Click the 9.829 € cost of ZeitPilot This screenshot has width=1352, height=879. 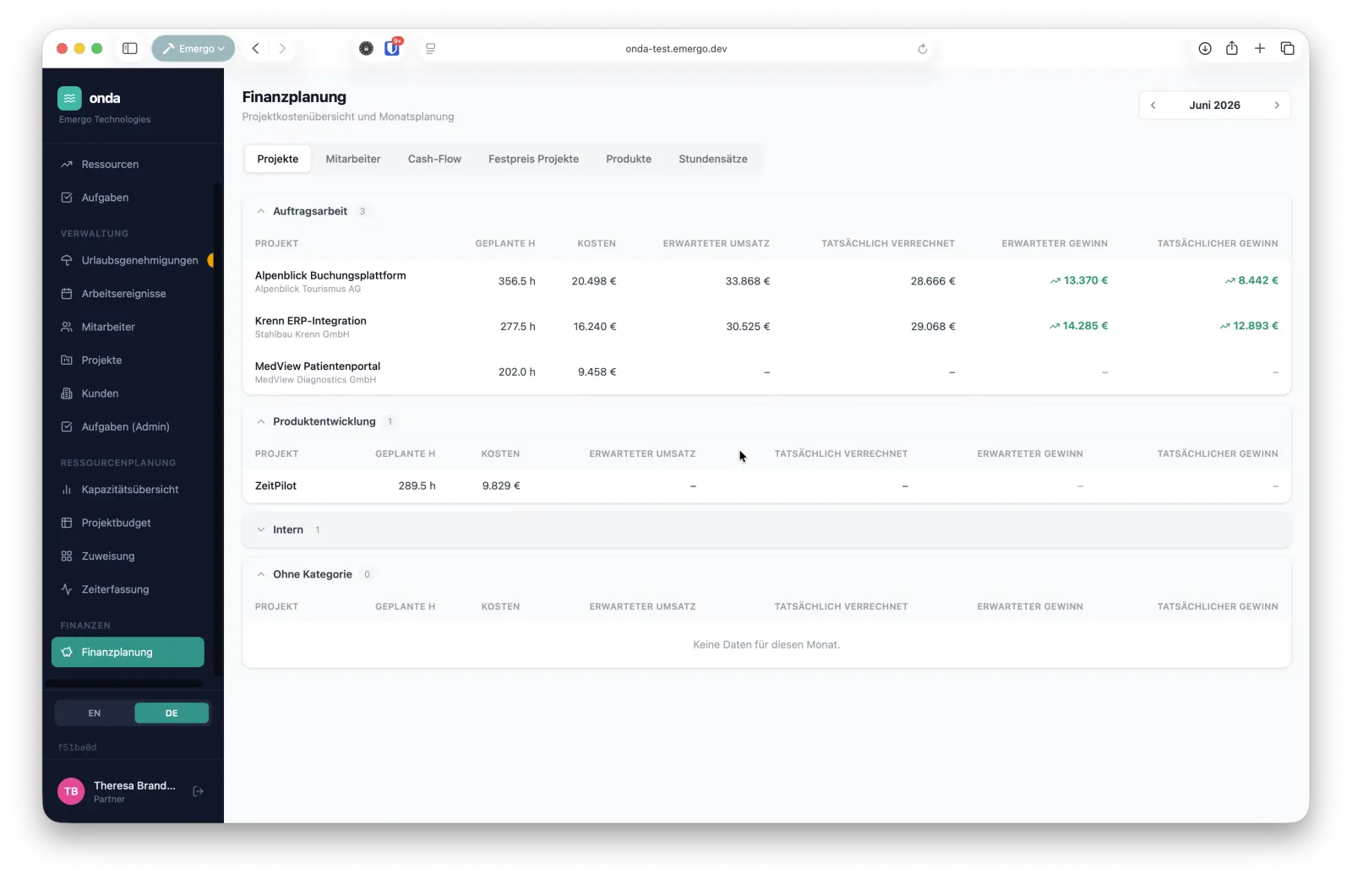point(501,486)
